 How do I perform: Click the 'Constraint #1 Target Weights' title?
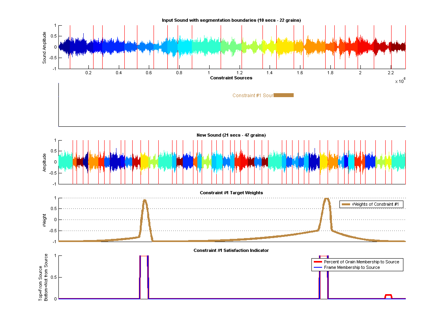click(x=231, y=193)
